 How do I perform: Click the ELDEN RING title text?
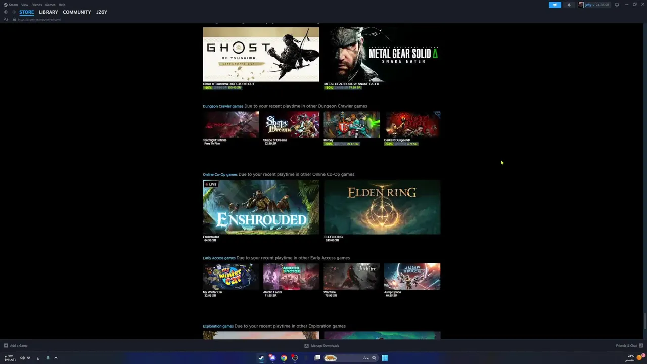click(x=333, y=237)
